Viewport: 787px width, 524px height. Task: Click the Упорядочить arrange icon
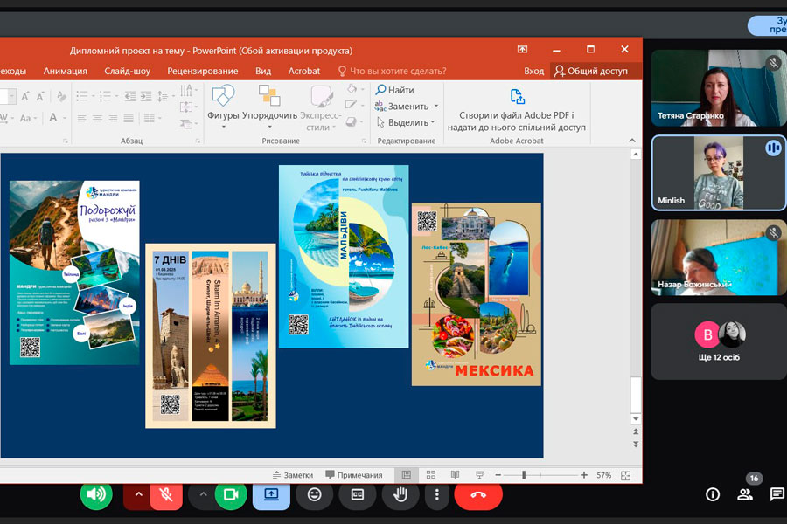coord(269,97)
